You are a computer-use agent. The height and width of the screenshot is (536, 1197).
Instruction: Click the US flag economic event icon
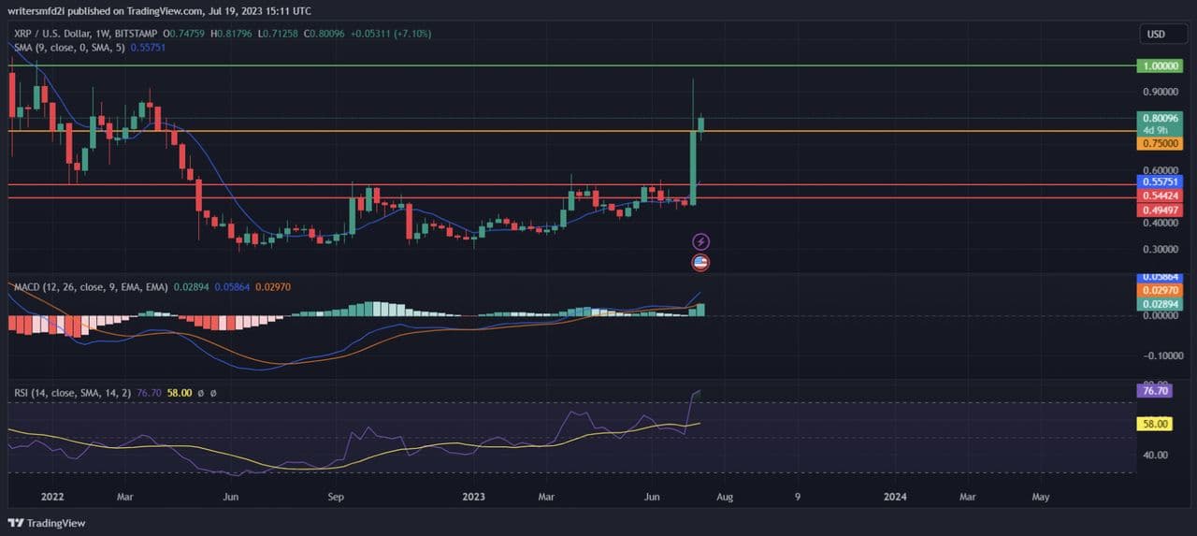pyautogui.click(x=700, y=263)
